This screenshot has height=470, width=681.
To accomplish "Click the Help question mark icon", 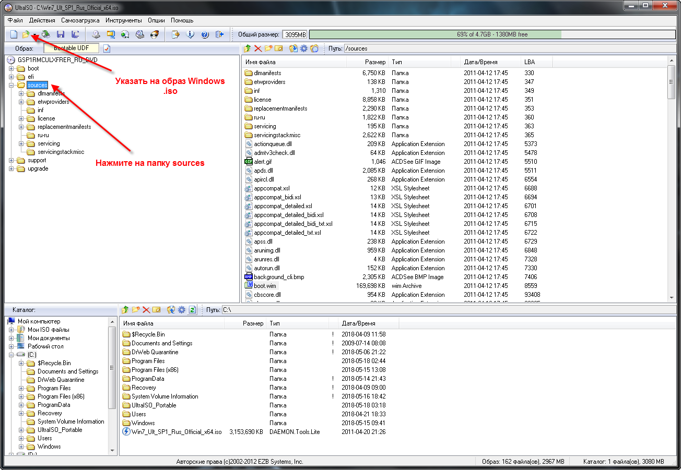I will tap(205, 34).
